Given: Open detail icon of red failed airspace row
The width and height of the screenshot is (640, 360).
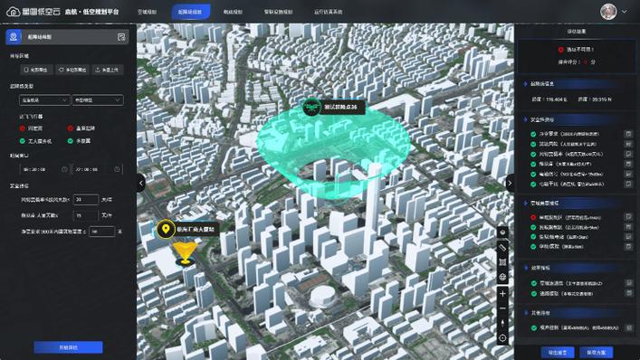Looking at the screenshot, I should [x=628, y=217].
